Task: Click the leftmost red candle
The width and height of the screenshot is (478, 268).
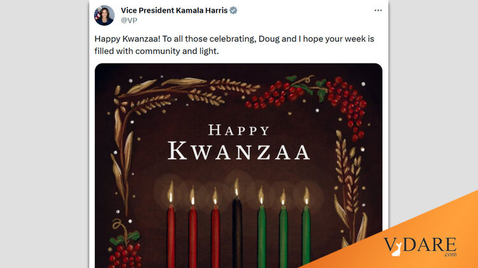Action: (171, 235)
